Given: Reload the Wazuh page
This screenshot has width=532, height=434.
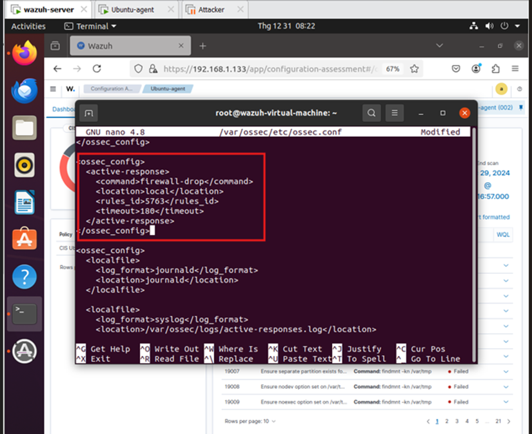Looking at the screenshot, I should point(97,69).
